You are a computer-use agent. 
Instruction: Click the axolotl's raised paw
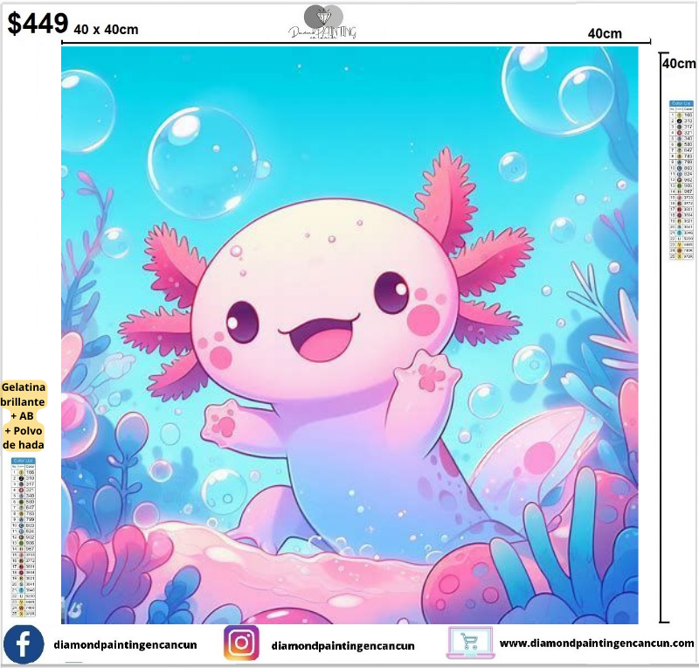tap(428, 372)
